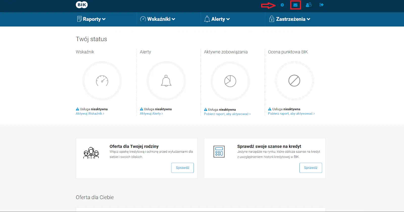
Task: Click Usługa nieaktywna under Aktywne zobowiązania
Action: tap(222, 110)
